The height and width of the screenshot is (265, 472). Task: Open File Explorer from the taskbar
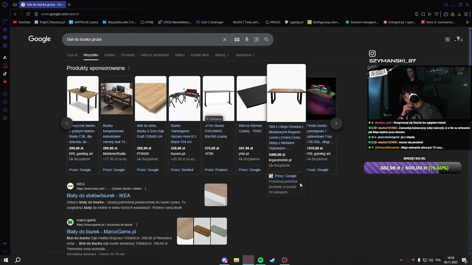[x=236, y=260]
